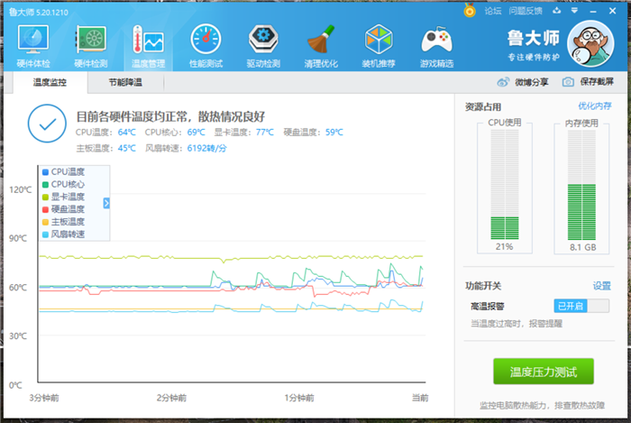This screenshot has height=423, width=631.
Task: Click the skin icon next to 问题反馈
Action: pyautogui.click(x=556, y=11)
